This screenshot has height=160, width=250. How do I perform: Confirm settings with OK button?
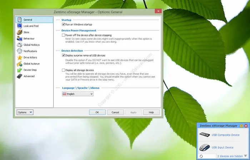tap(97, 112)
